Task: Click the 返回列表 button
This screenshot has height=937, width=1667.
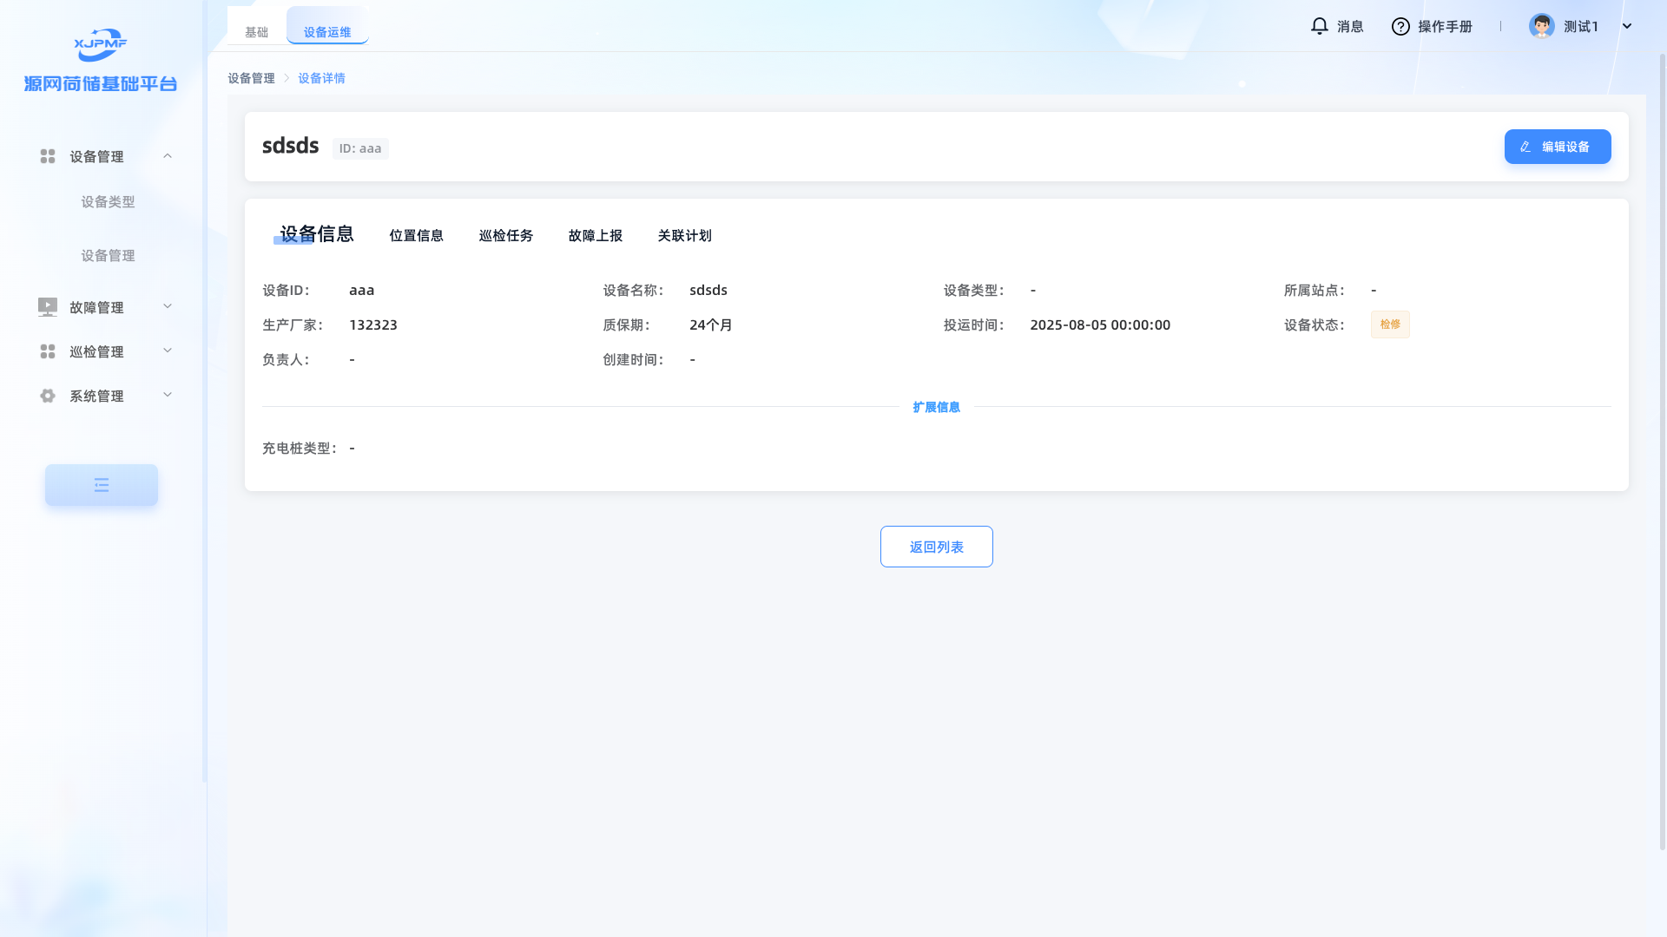Action: [936, 547]
